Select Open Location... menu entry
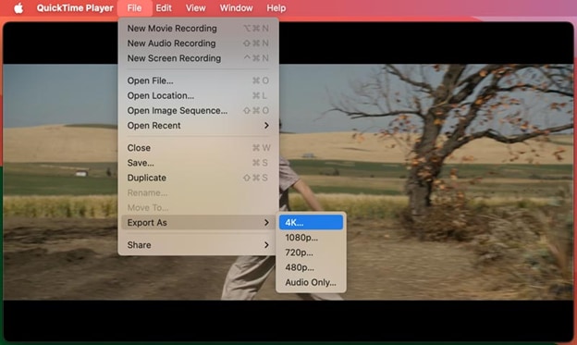Image resolution: width=577 pixels, height=345 pixels. 198,96
